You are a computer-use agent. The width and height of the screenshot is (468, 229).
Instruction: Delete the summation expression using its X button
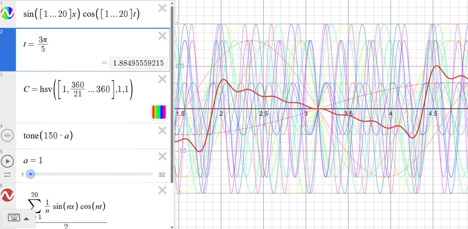click(x=162, y=190)
